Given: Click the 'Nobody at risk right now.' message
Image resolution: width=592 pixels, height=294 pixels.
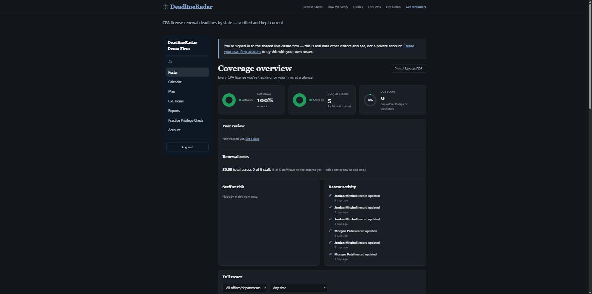Looking at the screenshot, I should point(240,197).
